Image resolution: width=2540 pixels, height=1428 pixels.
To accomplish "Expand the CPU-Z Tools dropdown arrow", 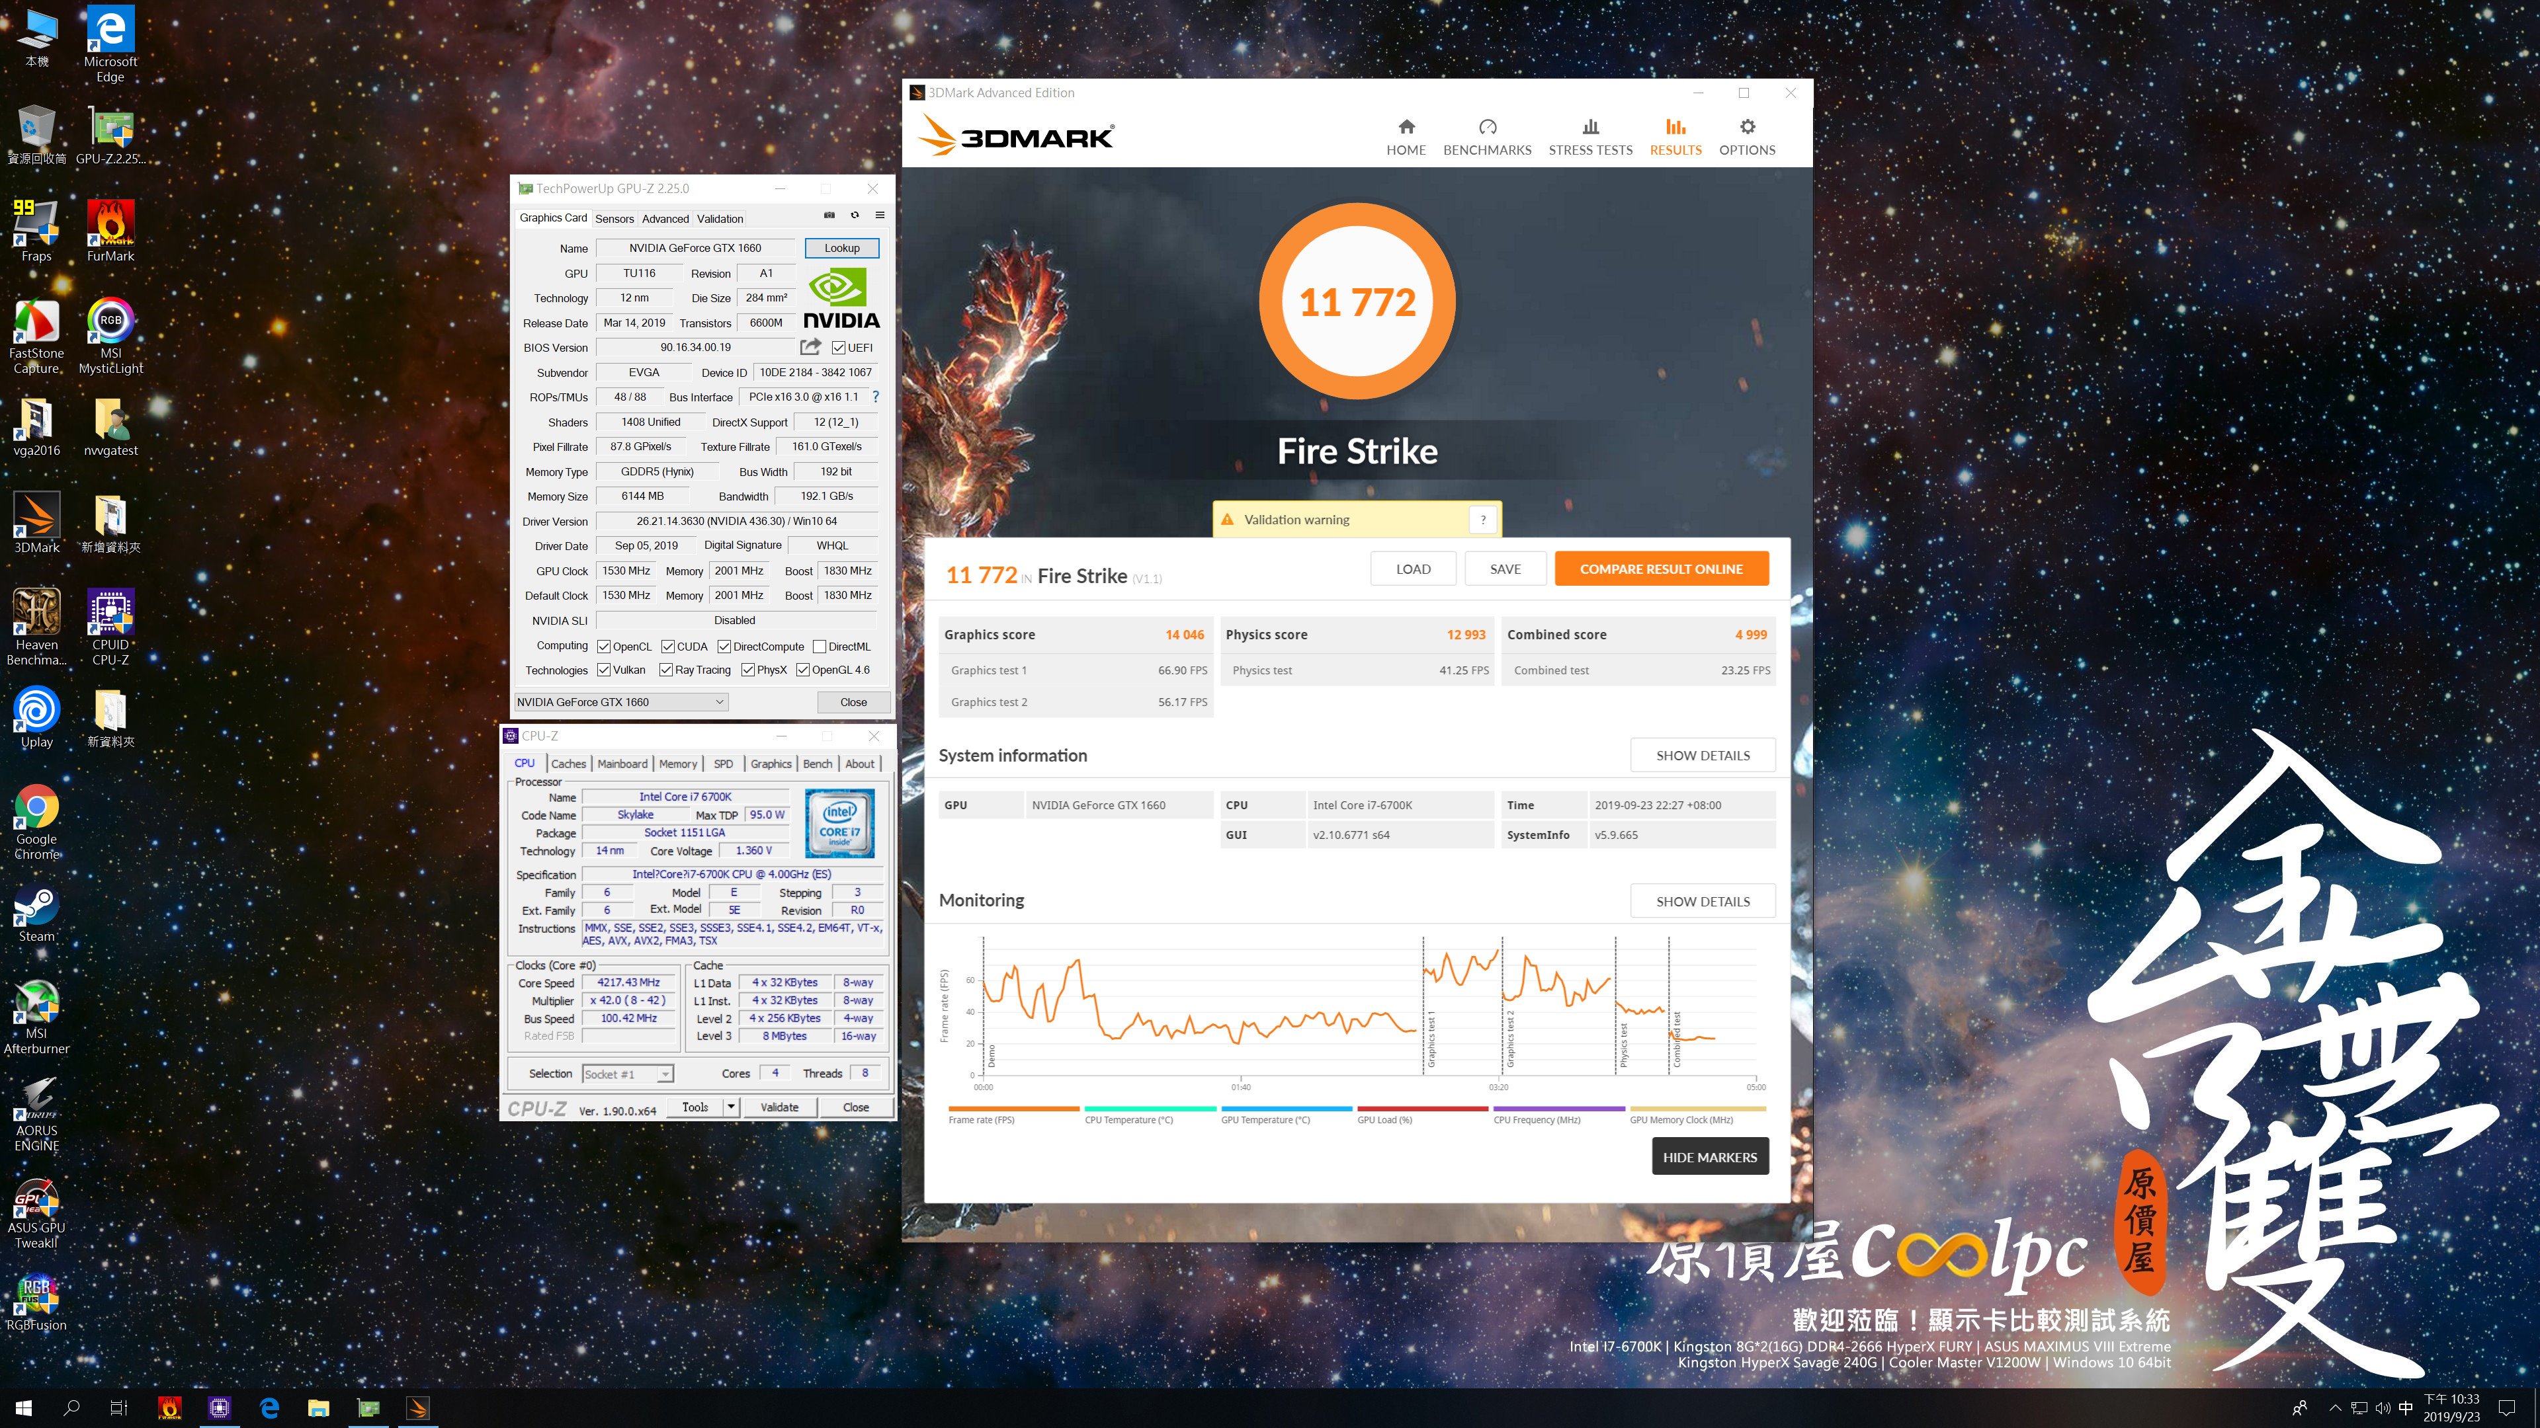I will 731,1107.
